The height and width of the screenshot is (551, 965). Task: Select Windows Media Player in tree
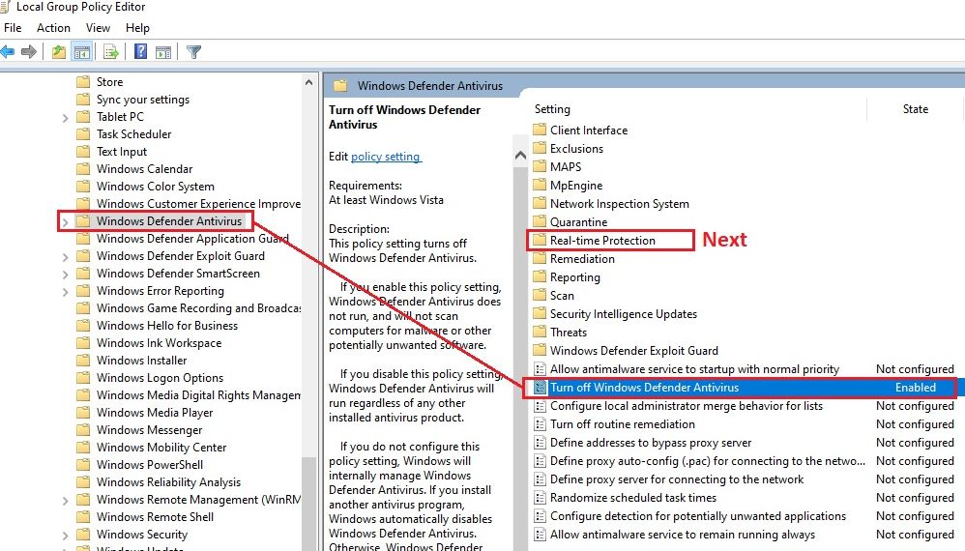(x=155, y=413)
